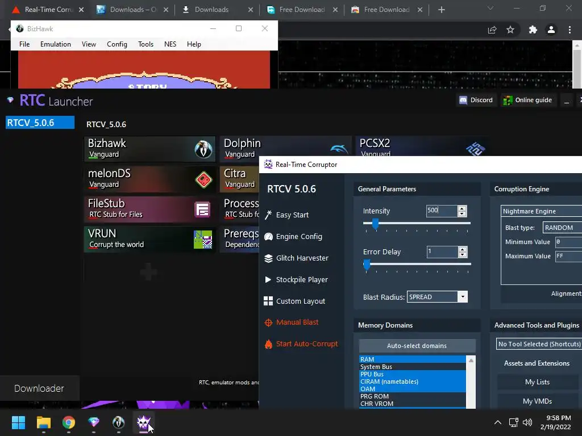Click the PCSX2 logo icon
The height and width of the screenshot is (436, 582).
pos(476,149)
